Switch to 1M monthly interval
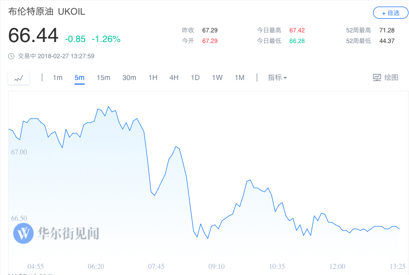 click(x=239, y=77)
